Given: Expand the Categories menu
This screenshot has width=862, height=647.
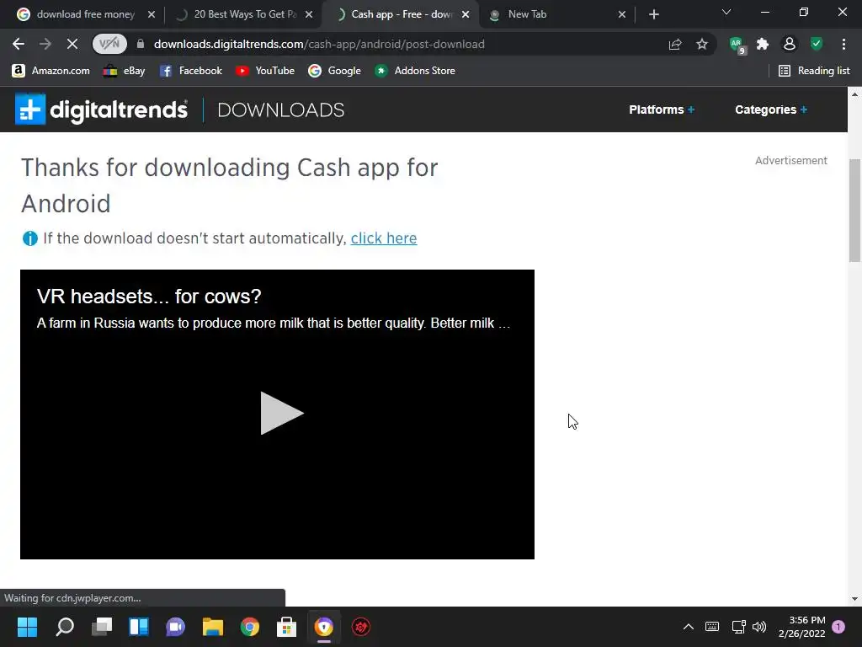Looking at the screenshot, I should tap(771, 110).
